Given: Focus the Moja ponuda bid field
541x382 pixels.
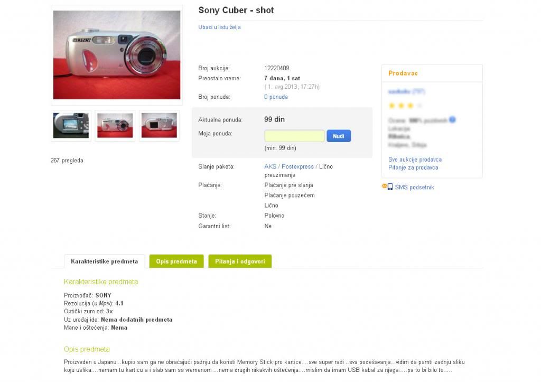Looking at the screenshot, I should pos(294,136).
